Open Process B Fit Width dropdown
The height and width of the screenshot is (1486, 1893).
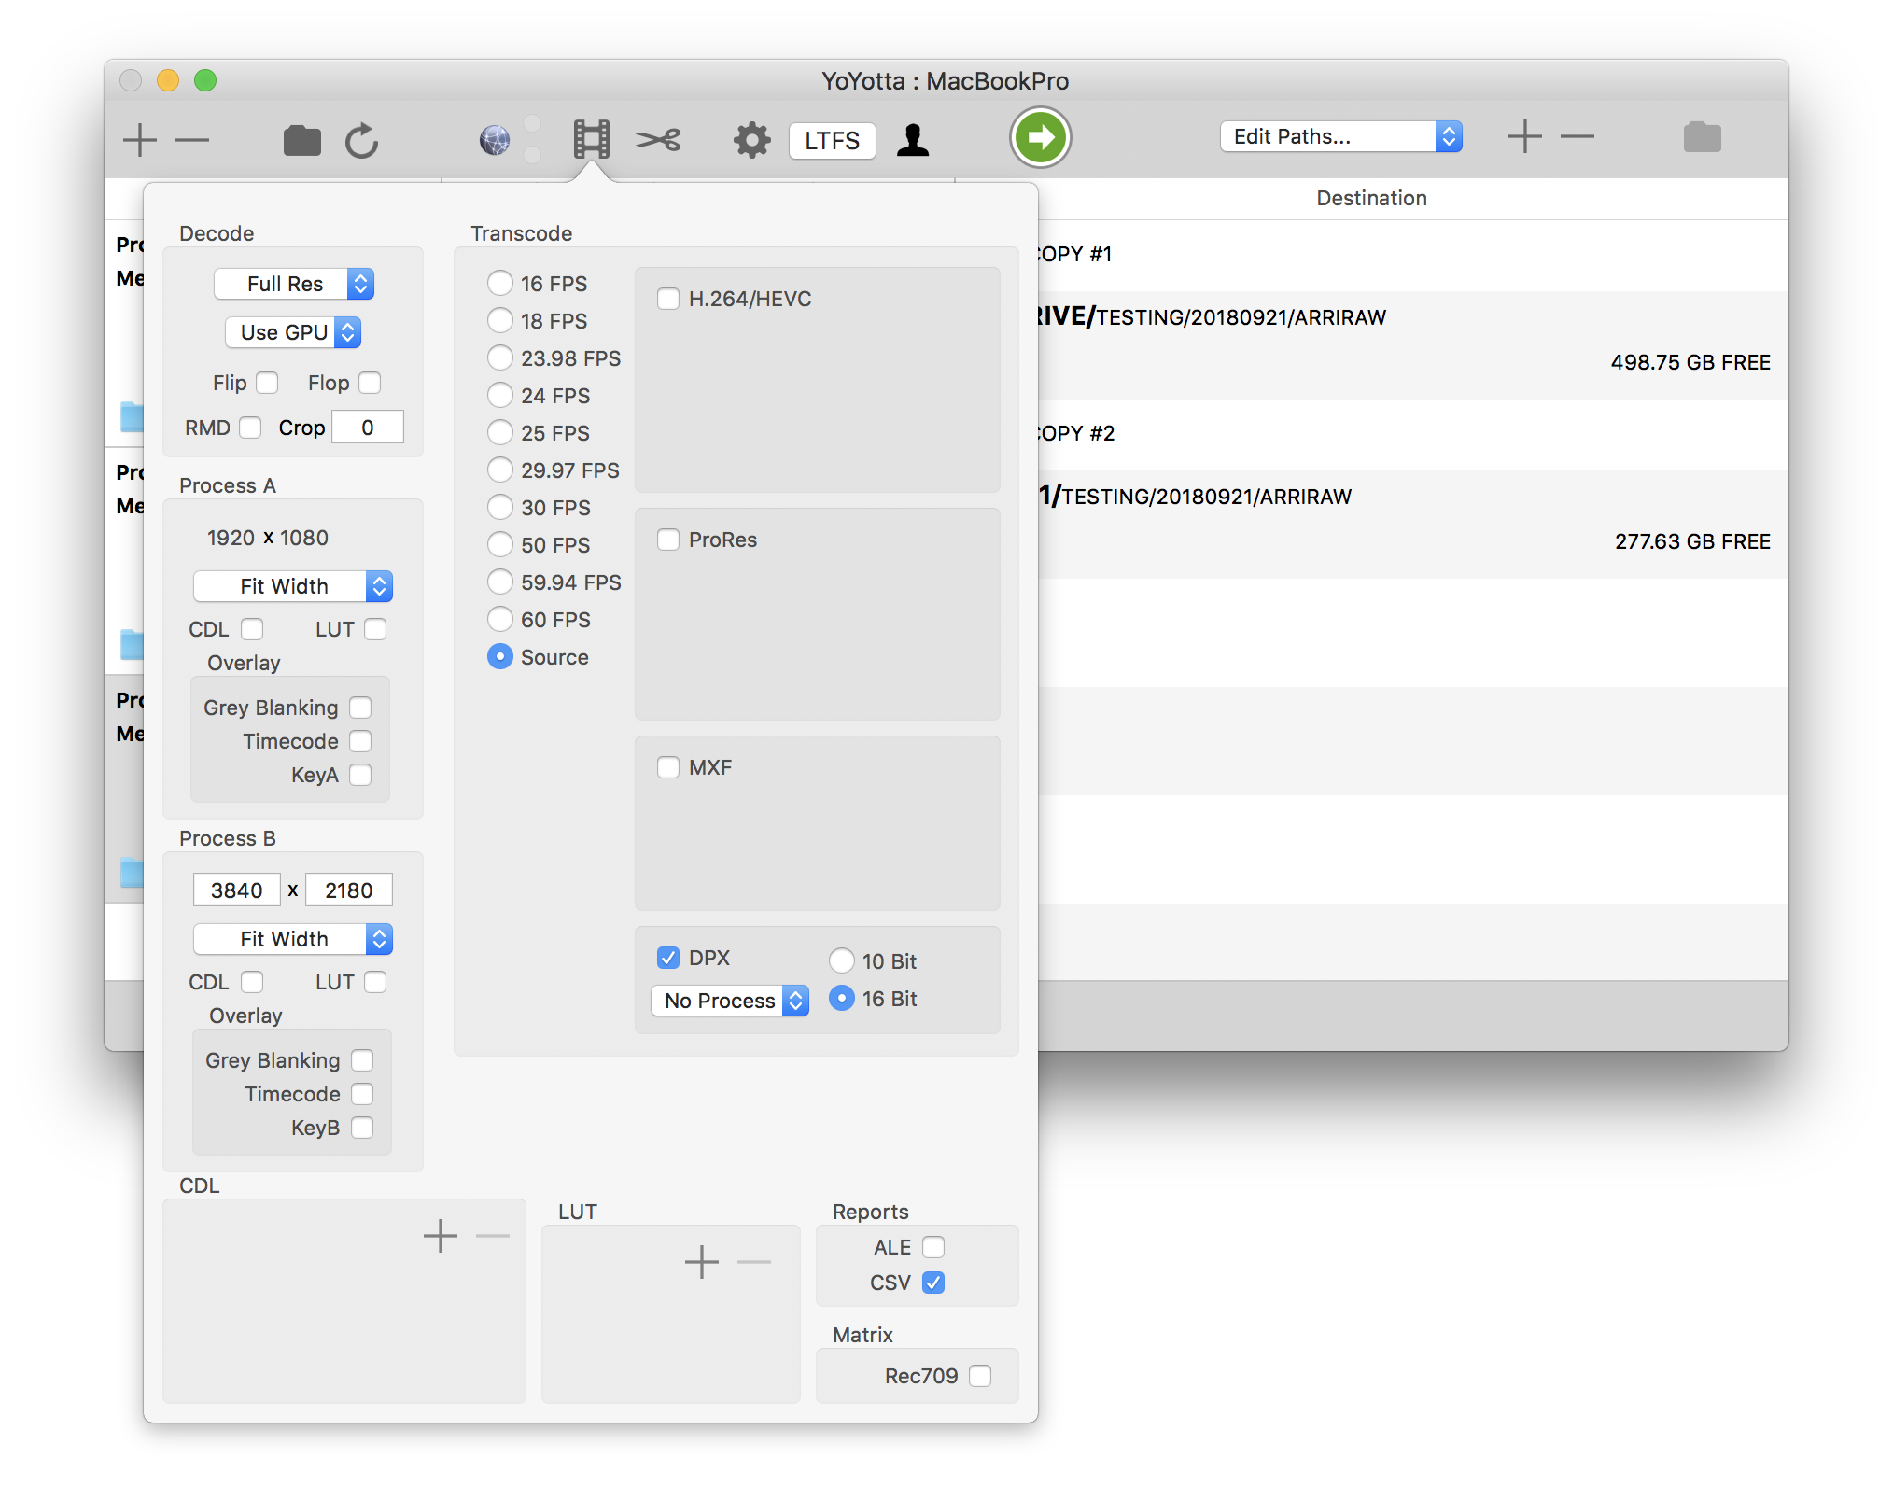[293, 939]
